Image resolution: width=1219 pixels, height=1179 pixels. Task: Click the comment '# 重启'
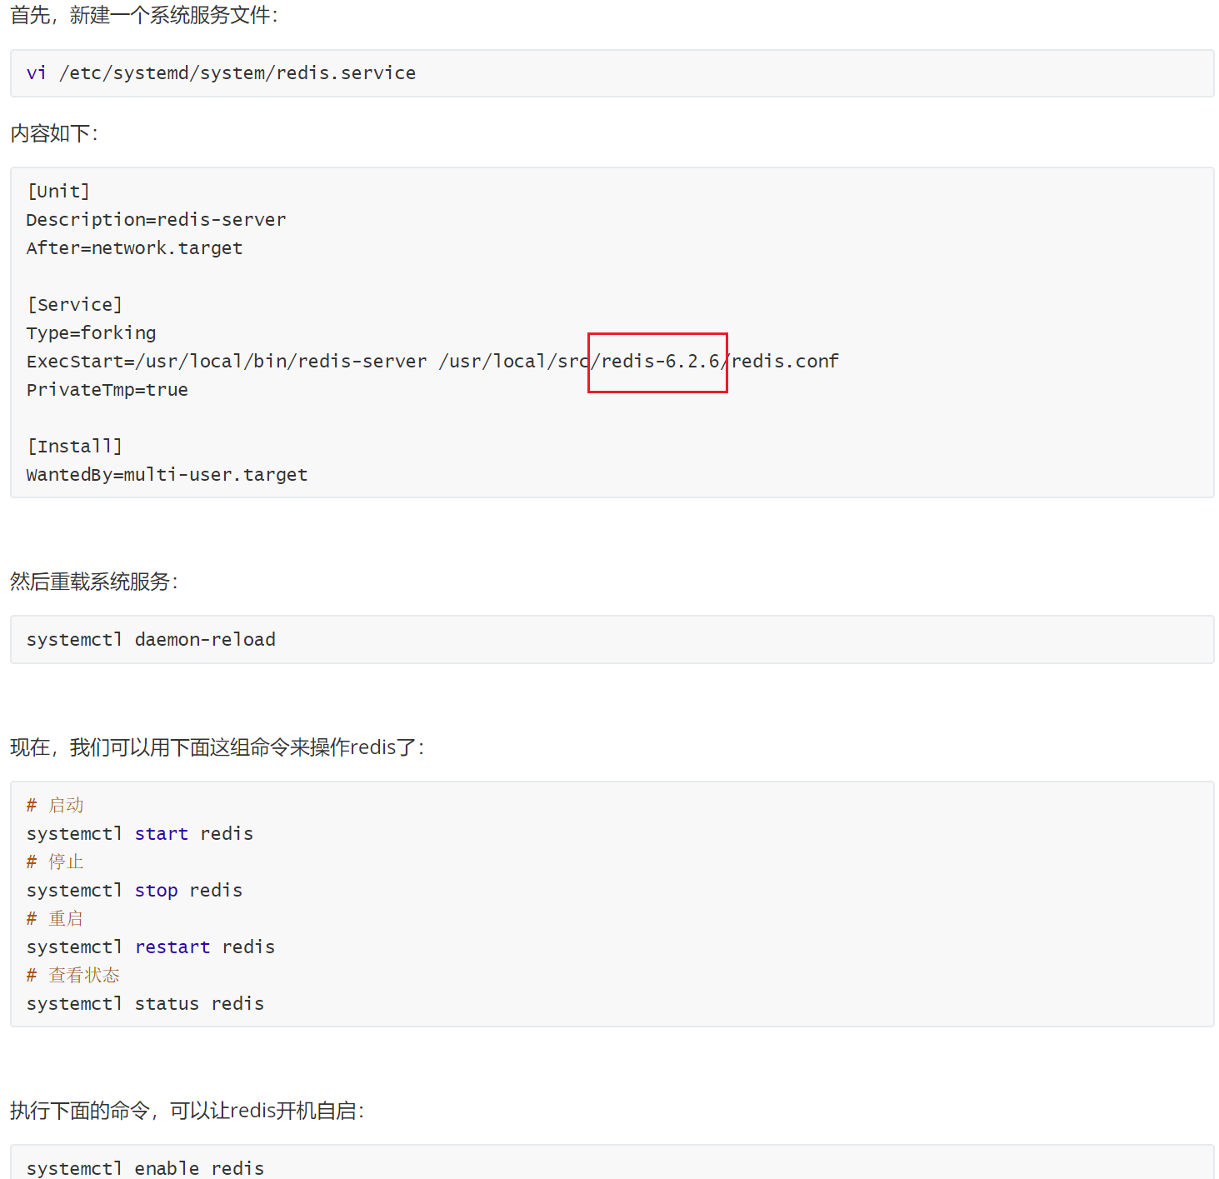pos(55,919)
